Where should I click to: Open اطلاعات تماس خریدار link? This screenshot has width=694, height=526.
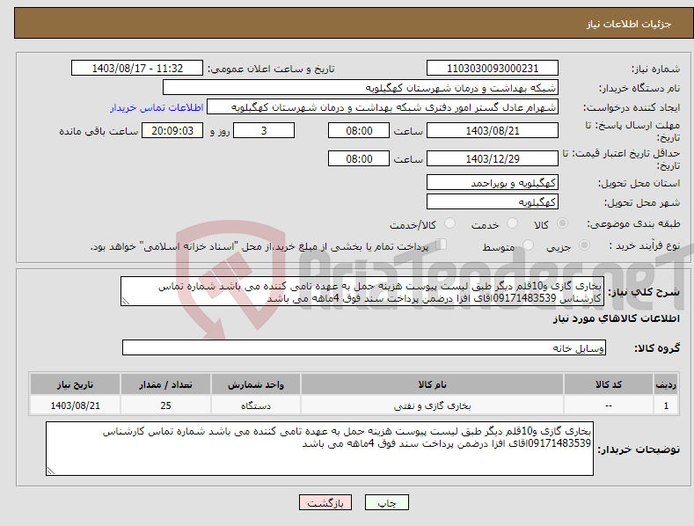157,107
